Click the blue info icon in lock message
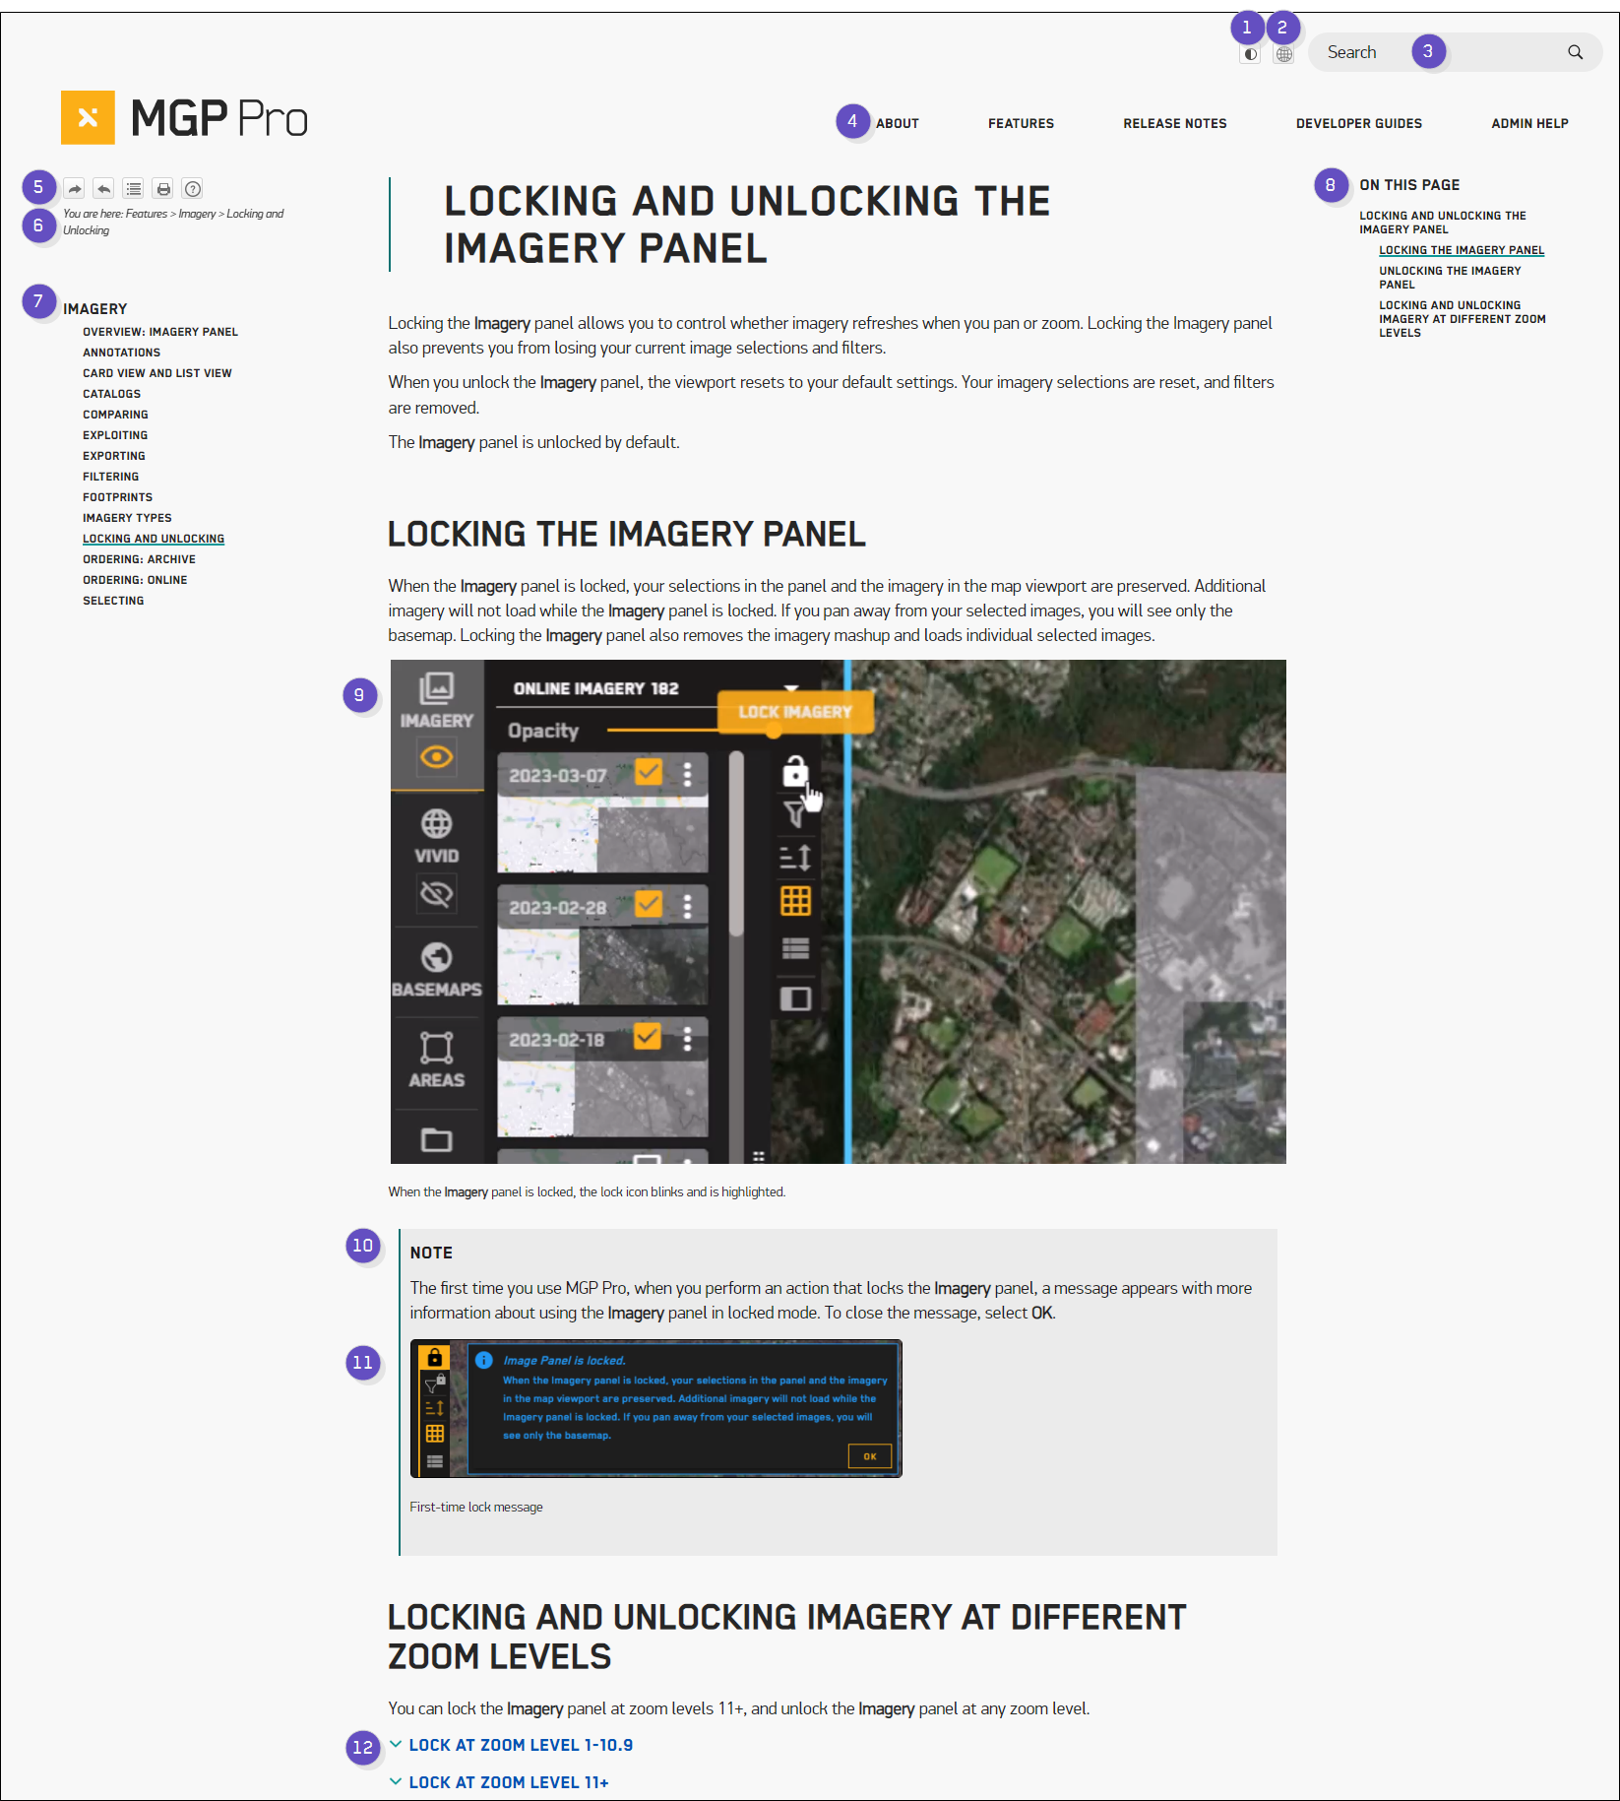 [483, 1360]
